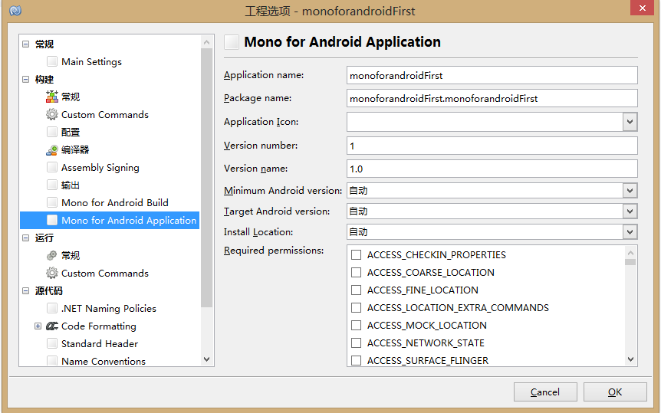Click tree panel scroll-up arrow
The height and width of the screenshot is (413, 661).
pos(206,42)
